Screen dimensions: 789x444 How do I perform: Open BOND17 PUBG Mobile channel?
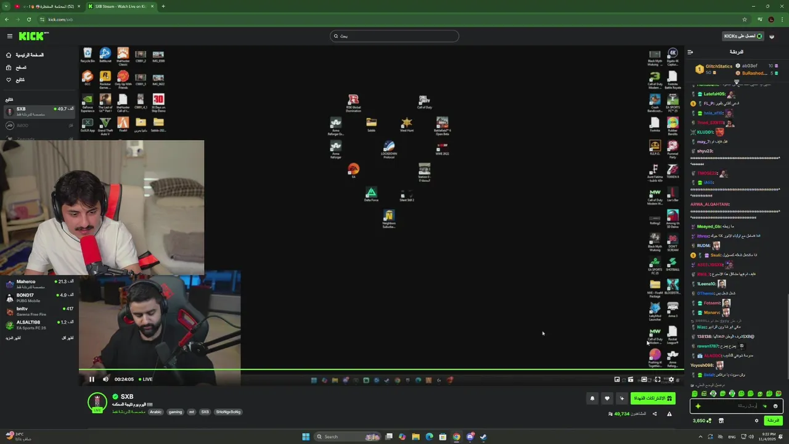[x=39, y=297]
